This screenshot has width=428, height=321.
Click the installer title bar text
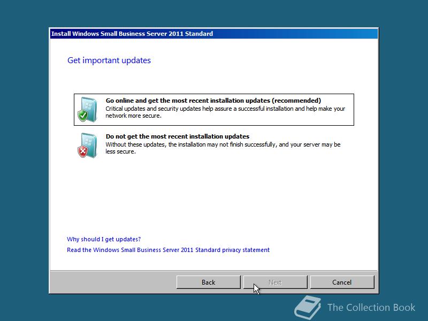tap(132, 34)
